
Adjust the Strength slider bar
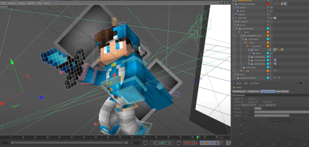(x=282, y=112)
